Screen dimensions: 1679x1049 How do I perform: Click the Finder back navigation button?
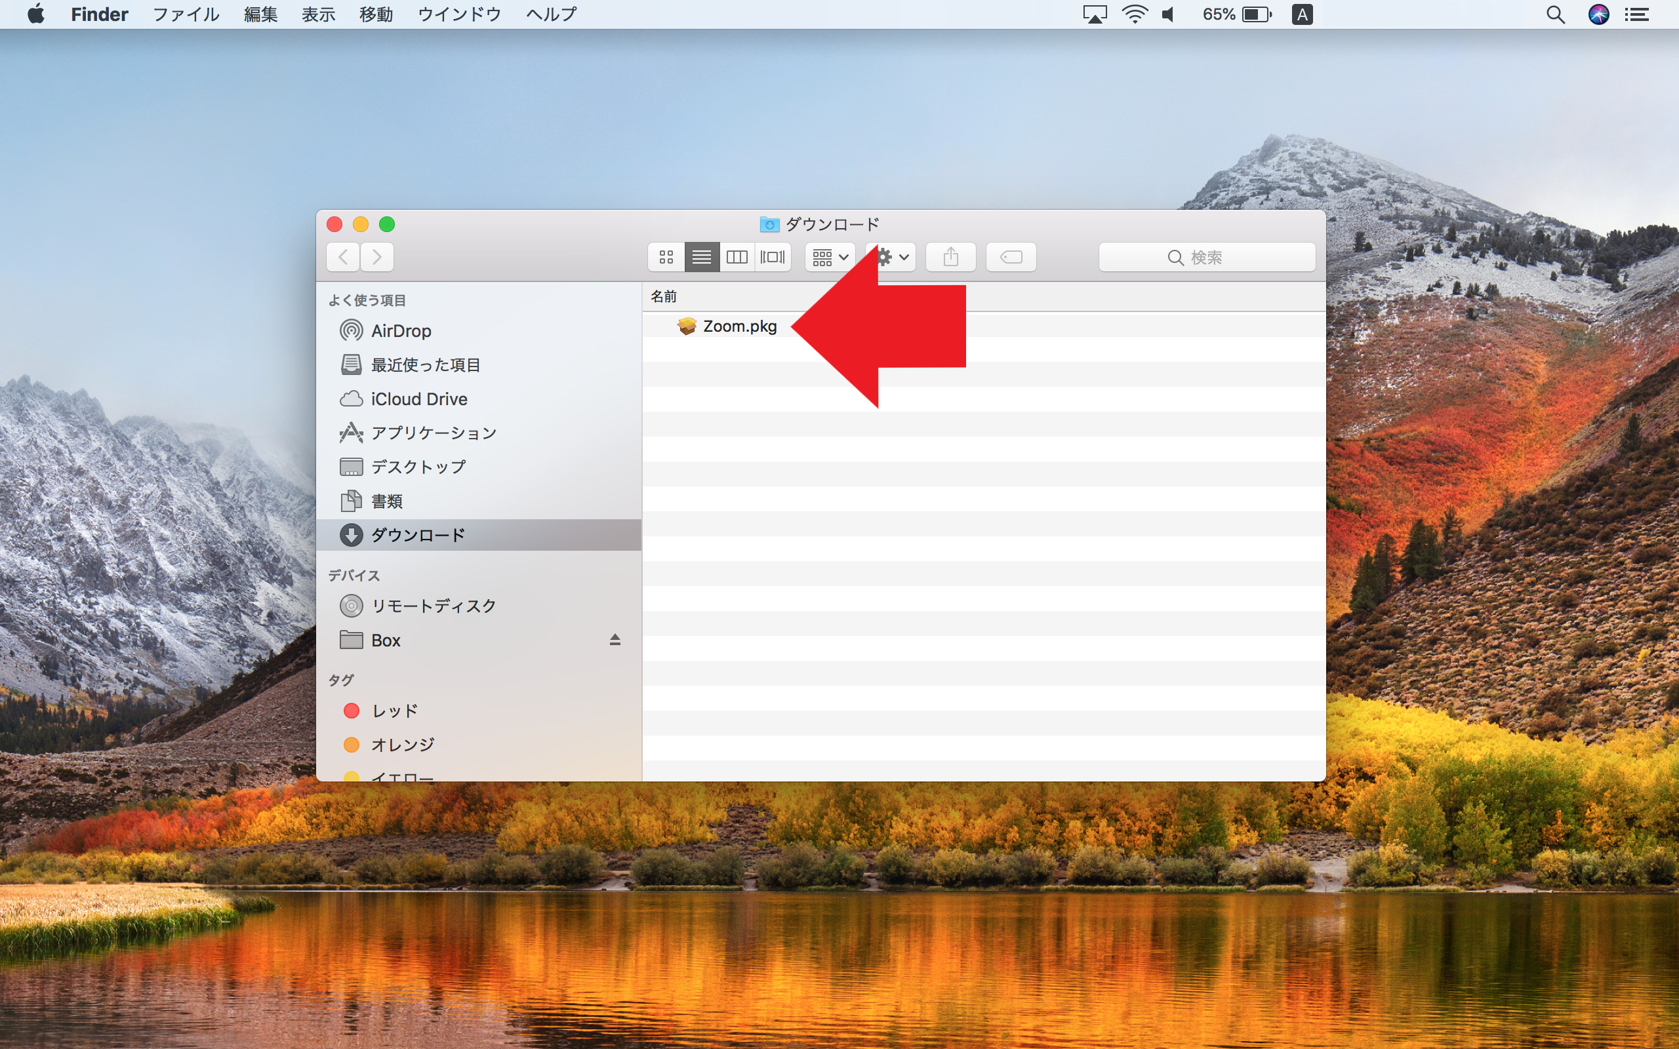tap(344, 258)
